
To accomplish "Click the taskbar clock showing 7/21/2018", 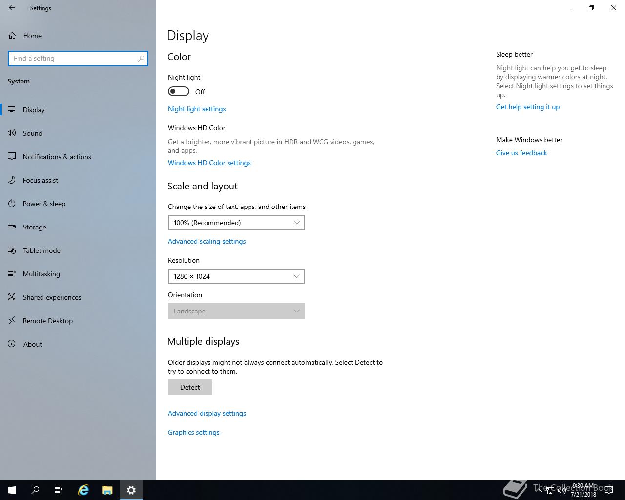I will click(x=583, y=490).
